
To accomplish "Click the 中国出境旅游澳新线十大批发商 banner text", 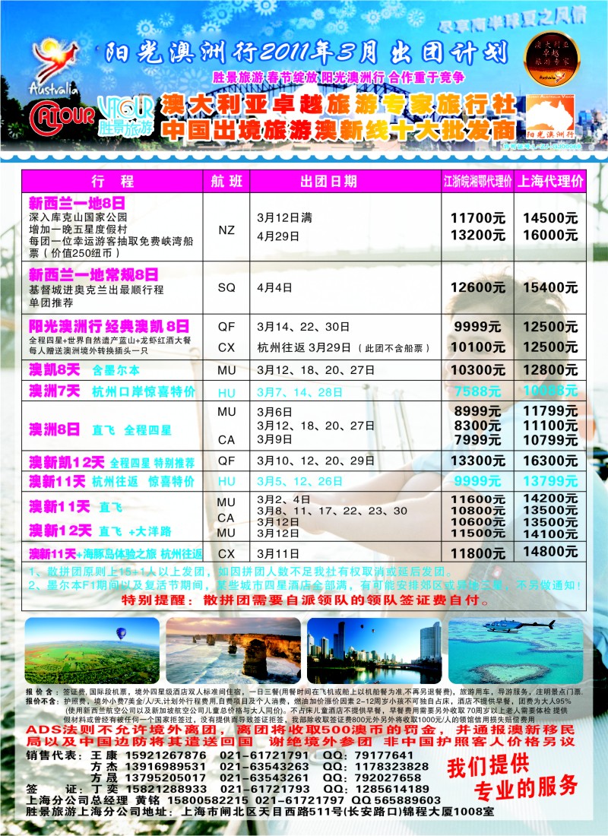I will (338, 129).
